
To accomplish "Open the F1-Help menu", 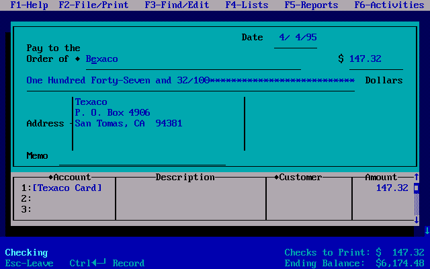I will click(x=29, y=5).
